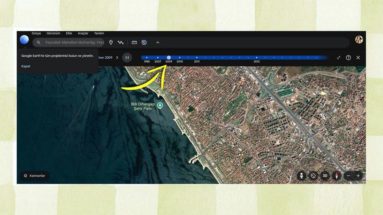Toggle the Katmanlar layers panel
Viewport: 383px width, 215px height.
coord(34,176)
